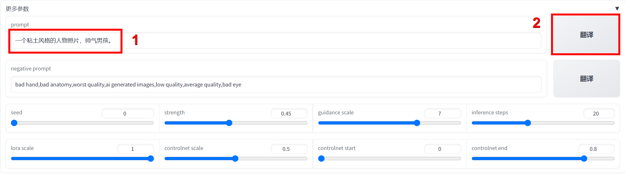
Task: Focus the guidance scale value box
Action: pos(442,114)
